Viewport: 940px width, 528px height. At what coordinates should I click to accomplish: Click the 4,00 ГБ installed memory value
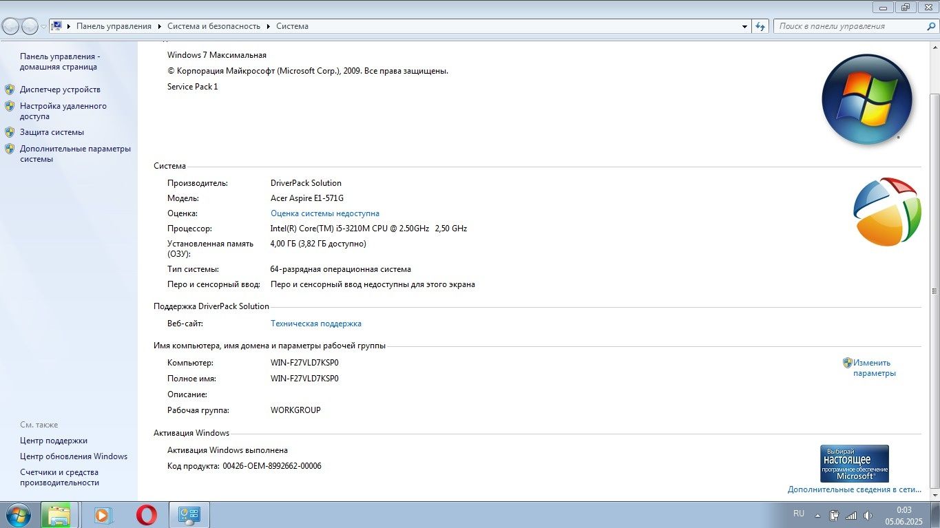tap(318, 244)
